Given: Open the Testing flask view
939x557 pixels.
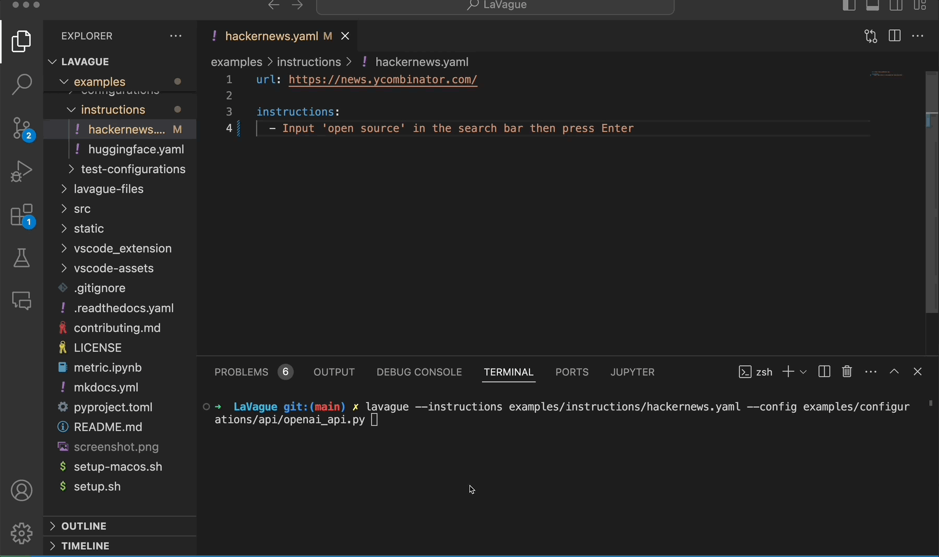Looking at the screenshot, I should point(21,258).
